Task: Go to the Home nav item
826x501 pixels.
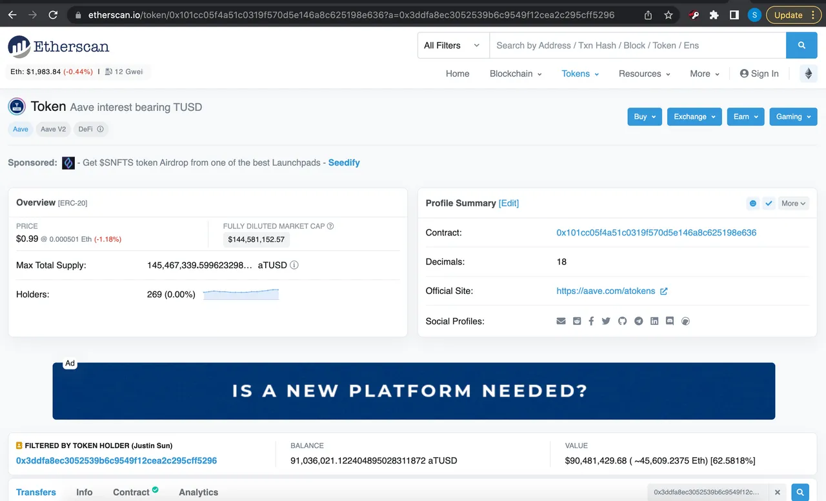Action: point(458,74)
